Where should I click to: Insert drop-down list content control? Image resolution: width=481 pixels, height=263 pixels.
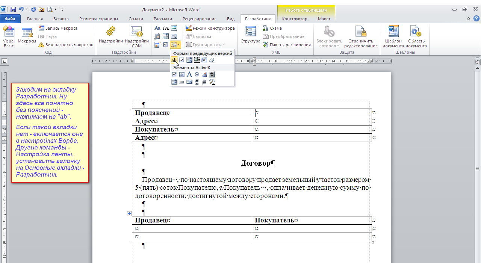click(x=174, y=36)
